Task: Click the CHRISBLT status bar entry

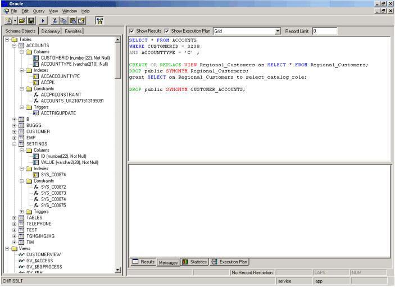Action: point(12,281)
